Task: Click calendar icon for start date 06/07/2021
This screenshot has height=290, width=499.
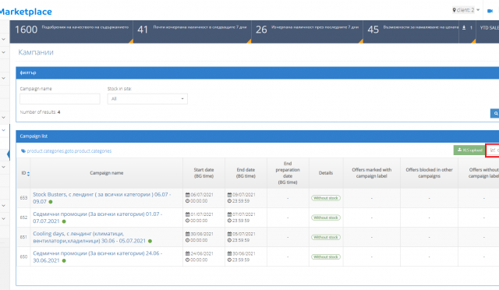Action: pos(187,195)
